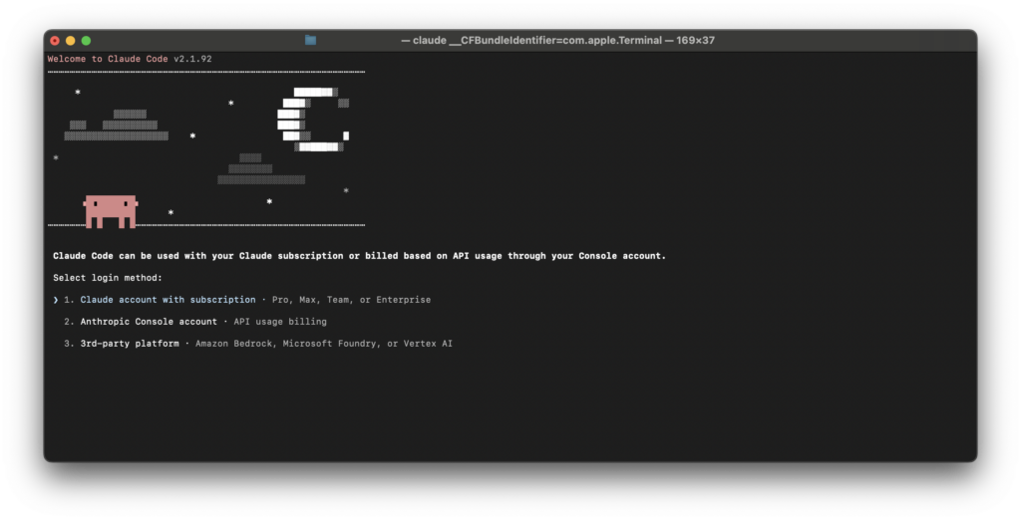Click the gray cloud below the moon
The height and width of the screenshot is (520, 1021).
tap(259, 169)
